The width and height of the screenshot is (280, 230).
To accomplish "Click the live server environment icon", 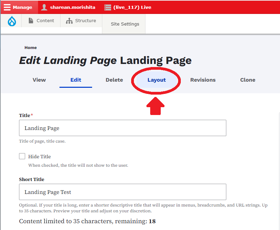I will 108,7.
